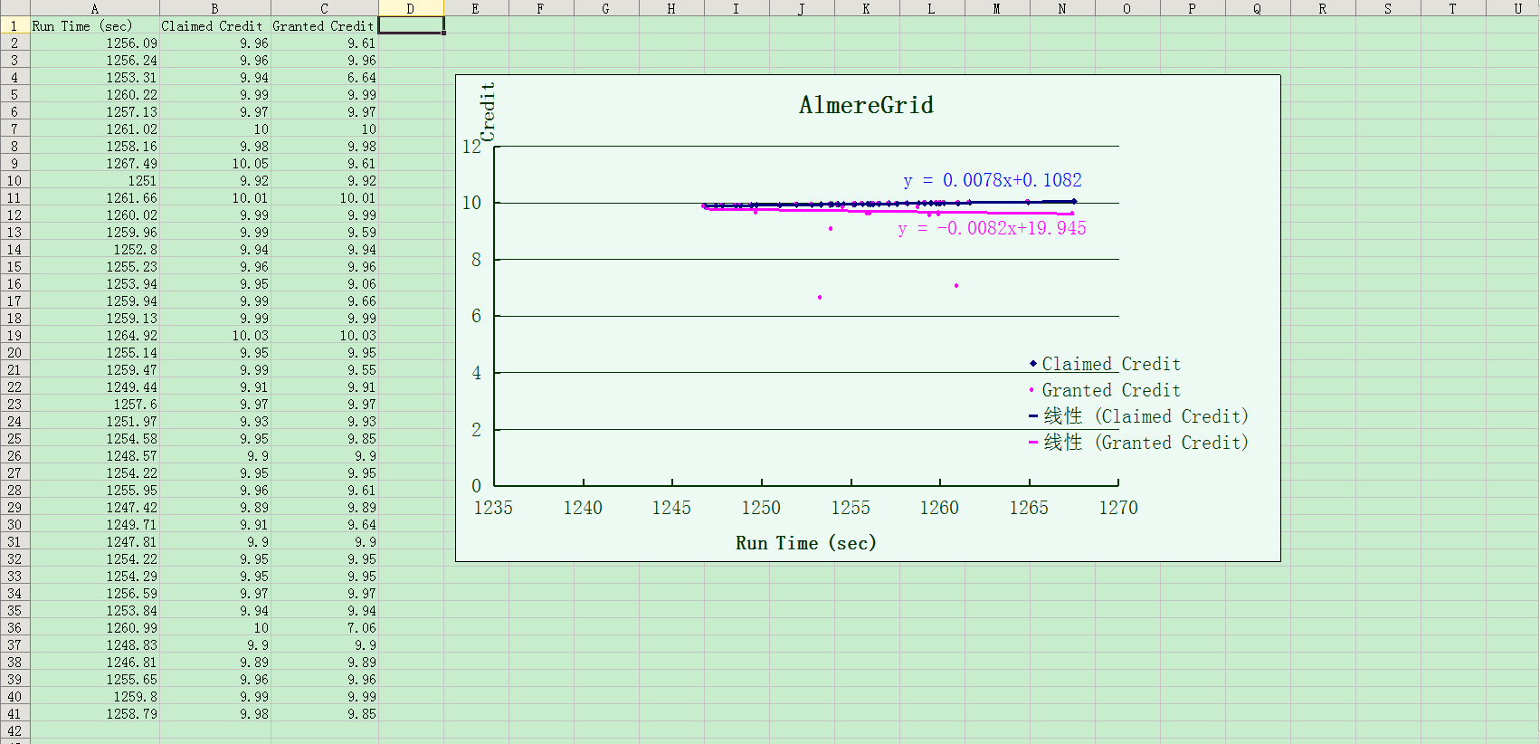Click row 36 header

coord(14,627)
